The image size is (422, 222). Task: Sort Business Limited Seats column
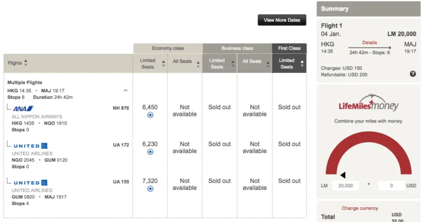(x=233, y=63)
